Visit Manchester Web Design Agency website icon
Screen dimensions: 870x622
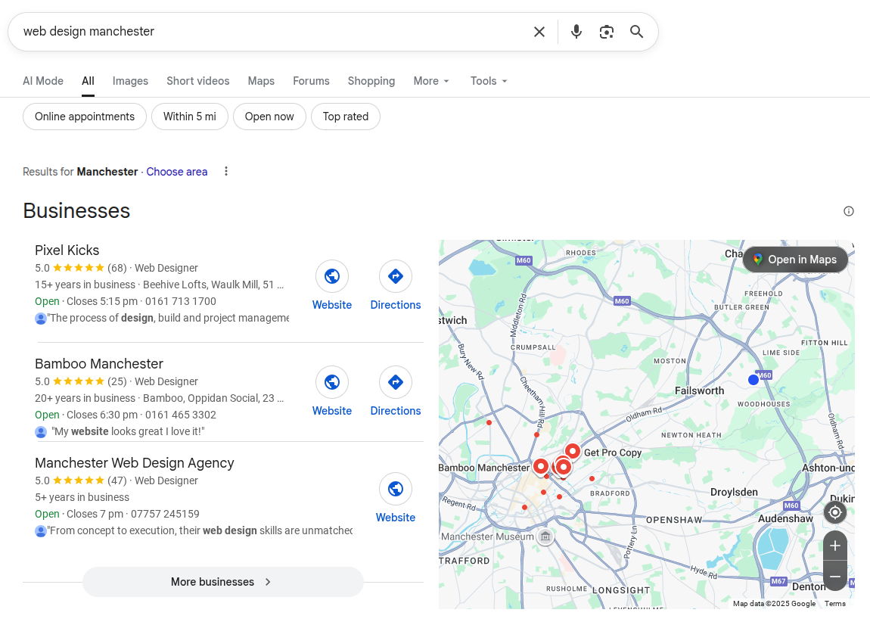tap(395, 490)
